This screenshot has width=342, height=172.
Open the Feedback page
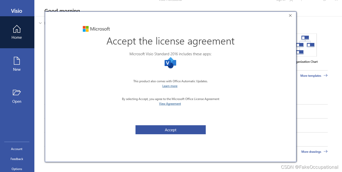pyautogui.click(x=17, y=159)
